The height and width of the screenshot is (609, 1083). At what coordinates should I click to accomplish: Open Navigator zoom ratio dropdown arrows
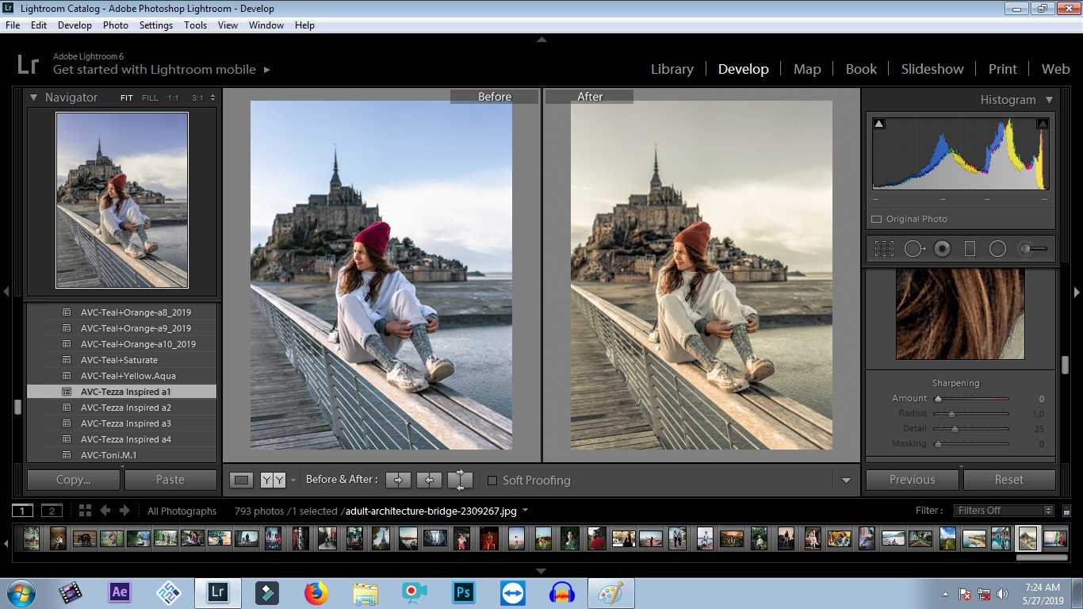[212, 98]
